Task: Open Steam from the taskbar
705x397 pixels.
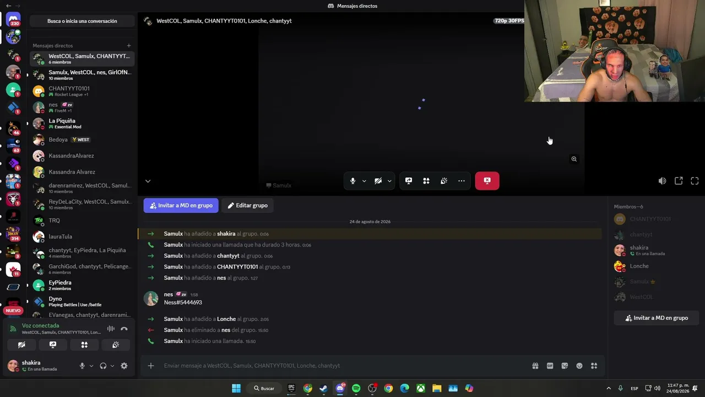Action: coord(323,388)
